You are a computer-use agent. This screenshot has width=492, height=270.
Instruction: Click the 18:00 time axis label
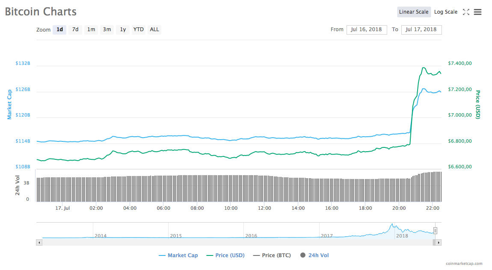(x=365, y=208)
